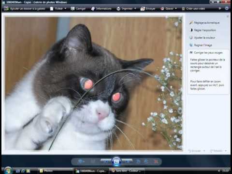The image size is (232, 174).
Task: Open the round help icon
Action: (227, 8)
